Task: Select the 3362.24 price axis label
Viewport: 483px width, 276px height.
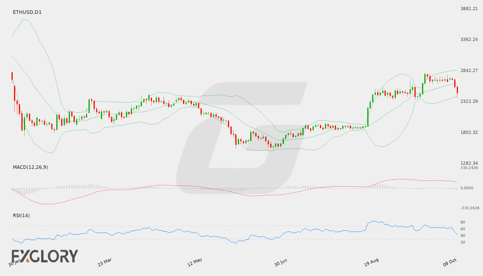Action: click(x=469, y=39)
